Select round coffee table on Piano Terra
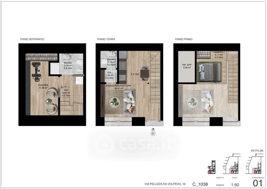267x189 pixels. tap(114, 102)
